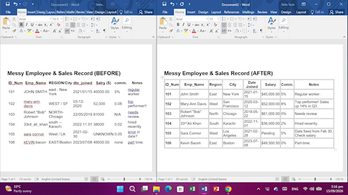Select Format Painter brush in Document2 window
Viewport: 348px width, 195px height.
click(170, 31)
